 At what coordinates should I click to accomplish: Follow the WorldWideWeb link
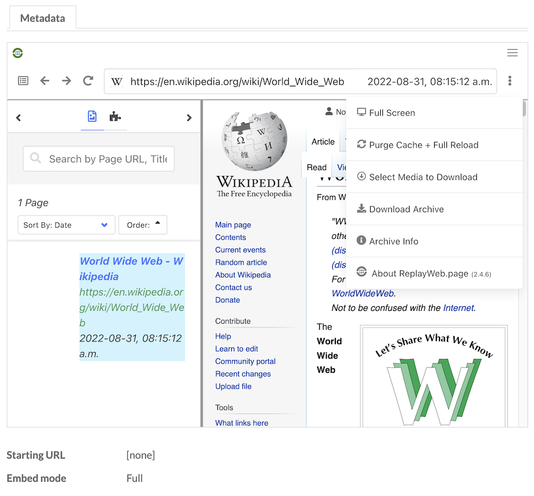(x=363, y=293)
